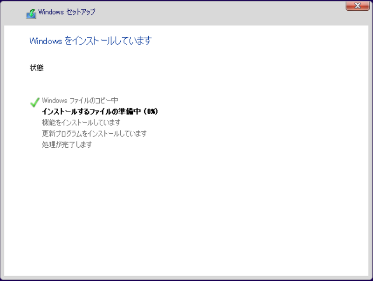This screenshot has width=373, height=281.
Task: Select the Windows ファイルのコピー中 completed step
Action: [79, 100]
